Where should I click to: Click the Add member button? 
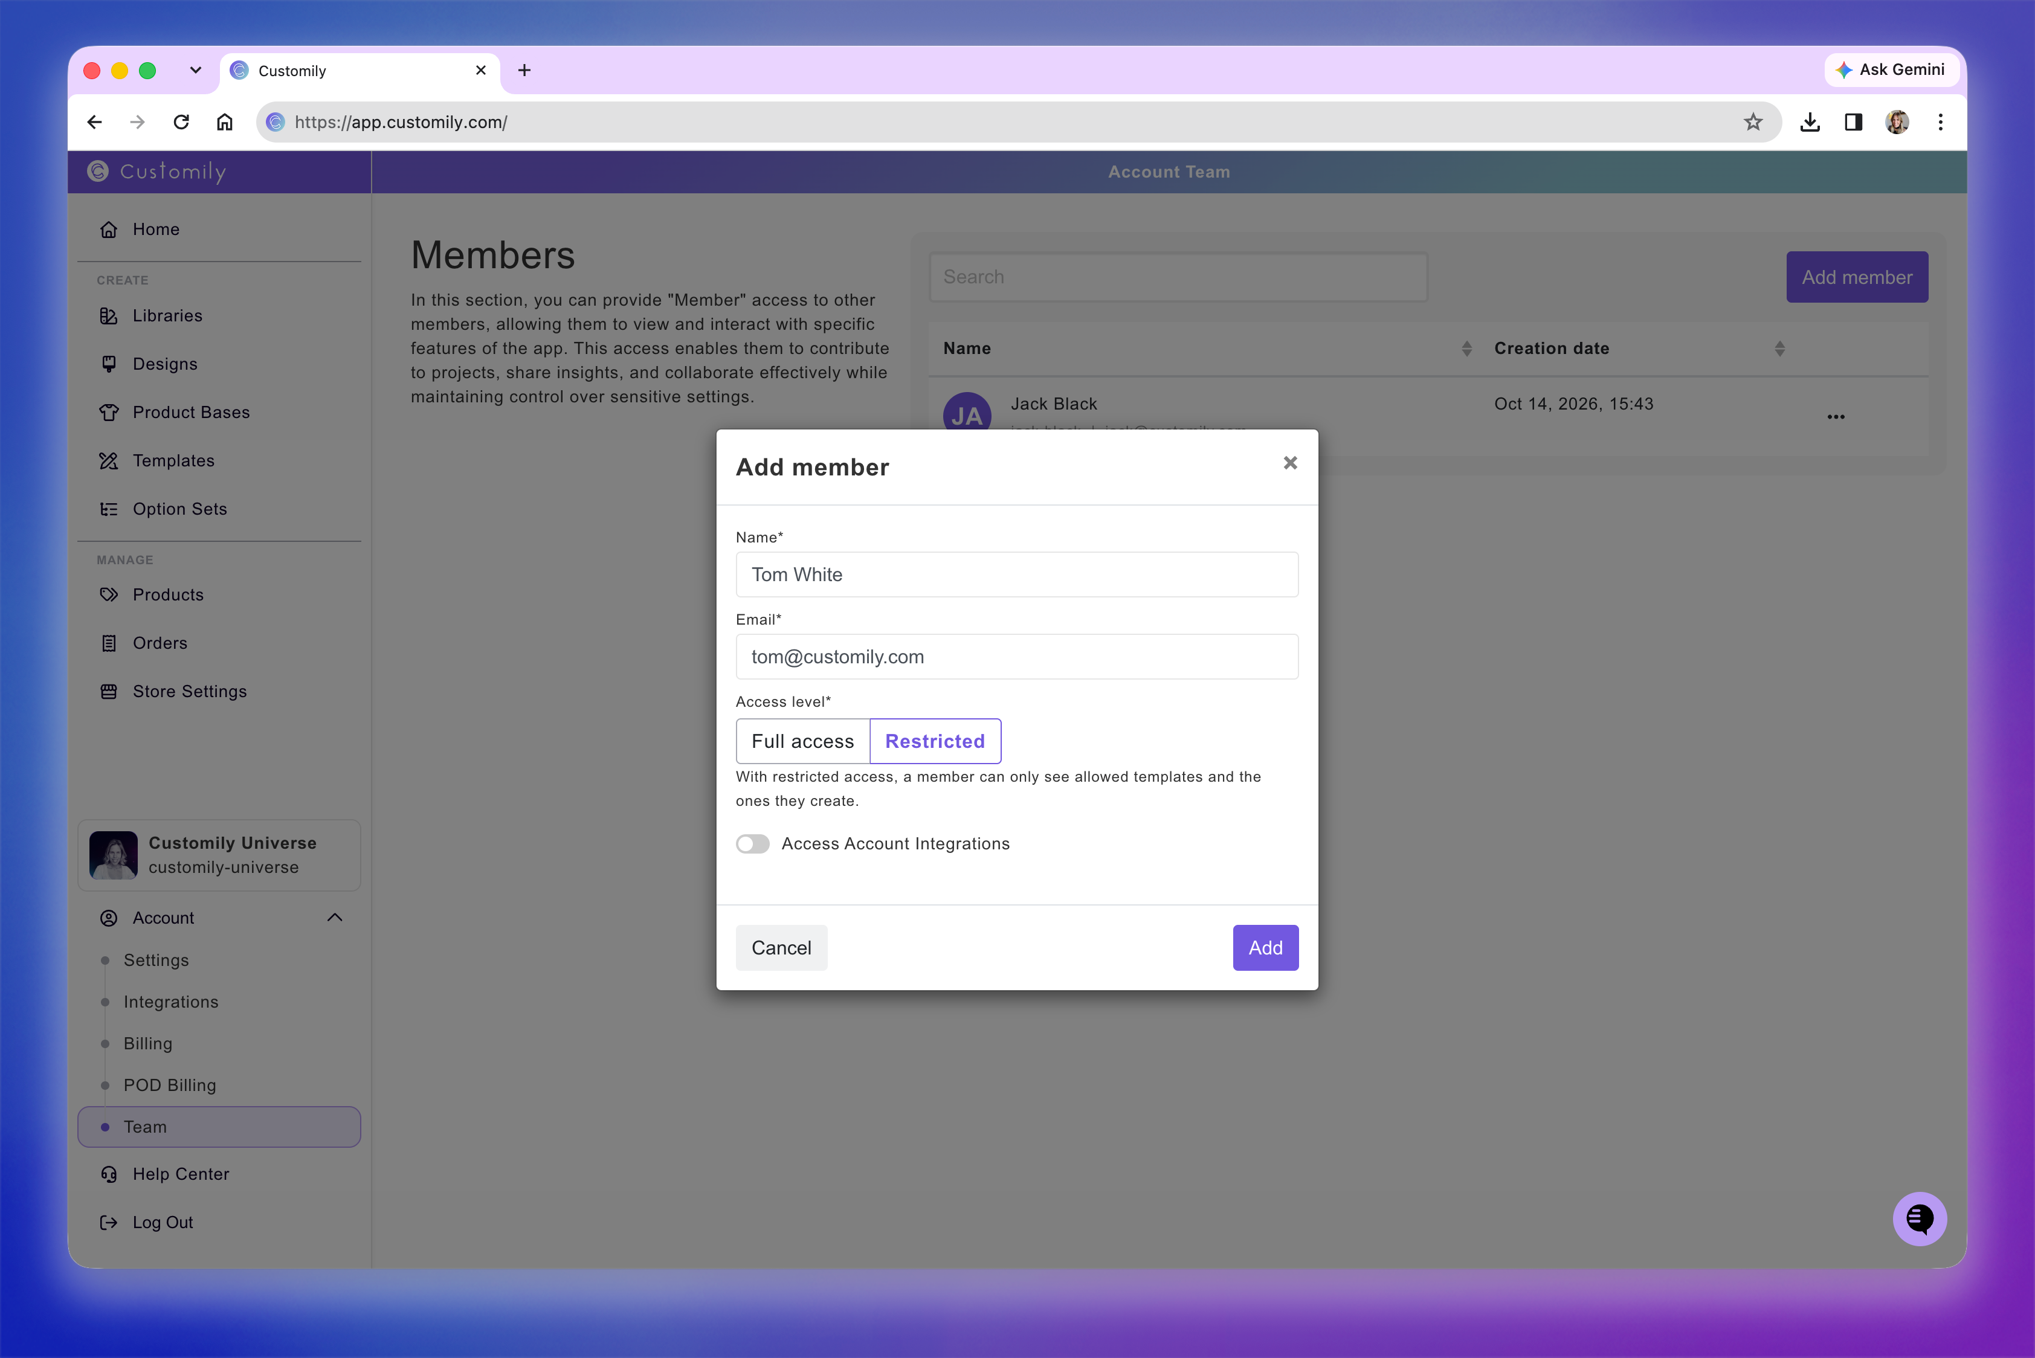(x=1857, y=277)
